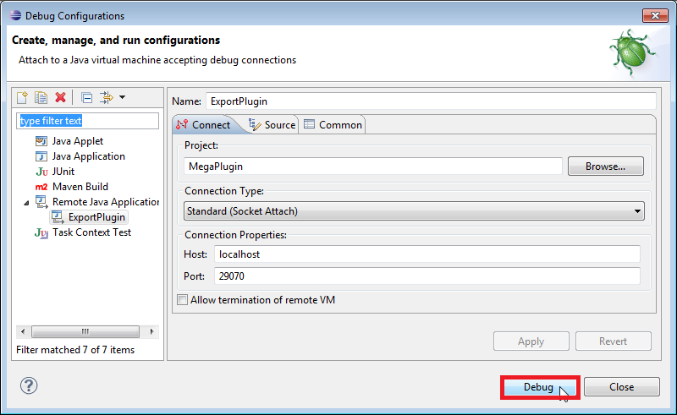The width and height of the screenshot is (677, 415).
Task: Click the help question mark icon
Action: [29, 386]
